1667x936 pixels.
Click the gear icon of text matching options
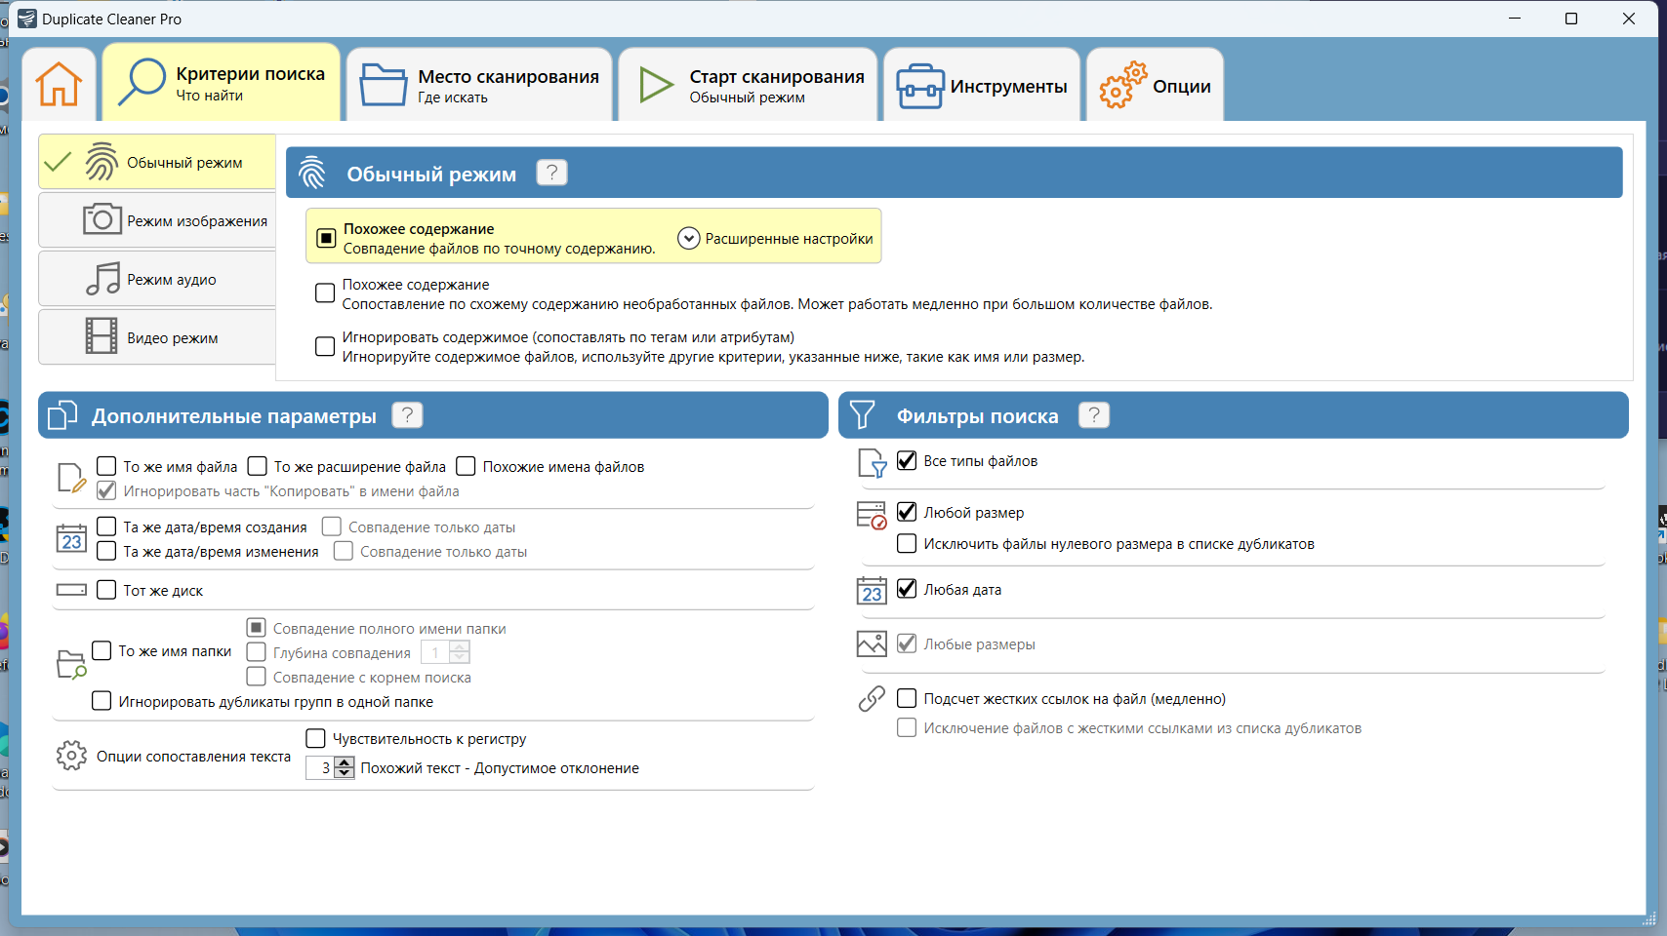pos(71,756)
